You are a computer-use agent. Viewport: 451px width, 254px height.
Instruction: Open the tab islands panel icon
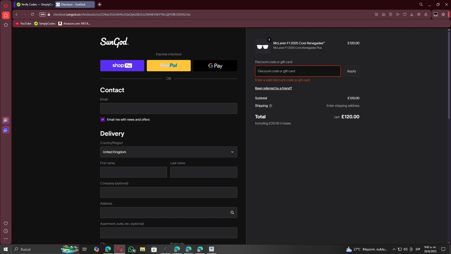click(x=436, y=14)
